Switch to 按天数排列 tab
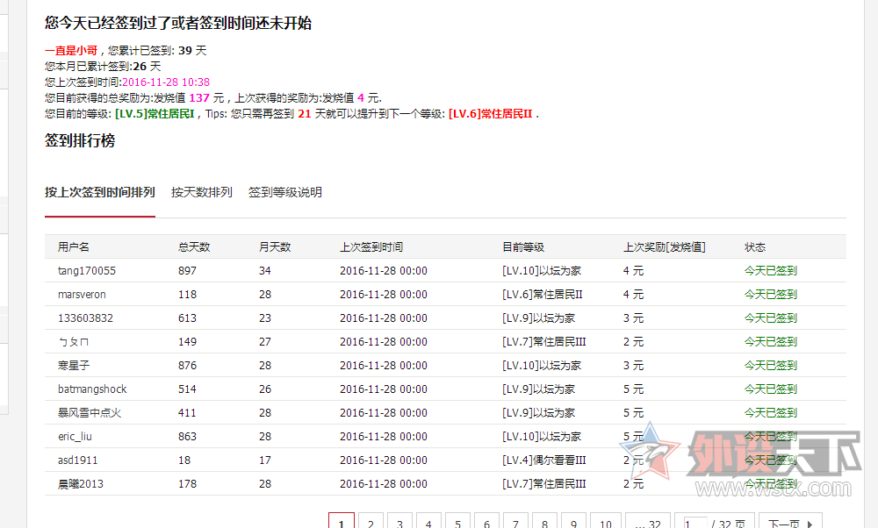The height and width of the screenshot is (528, 878). (201, 192)
